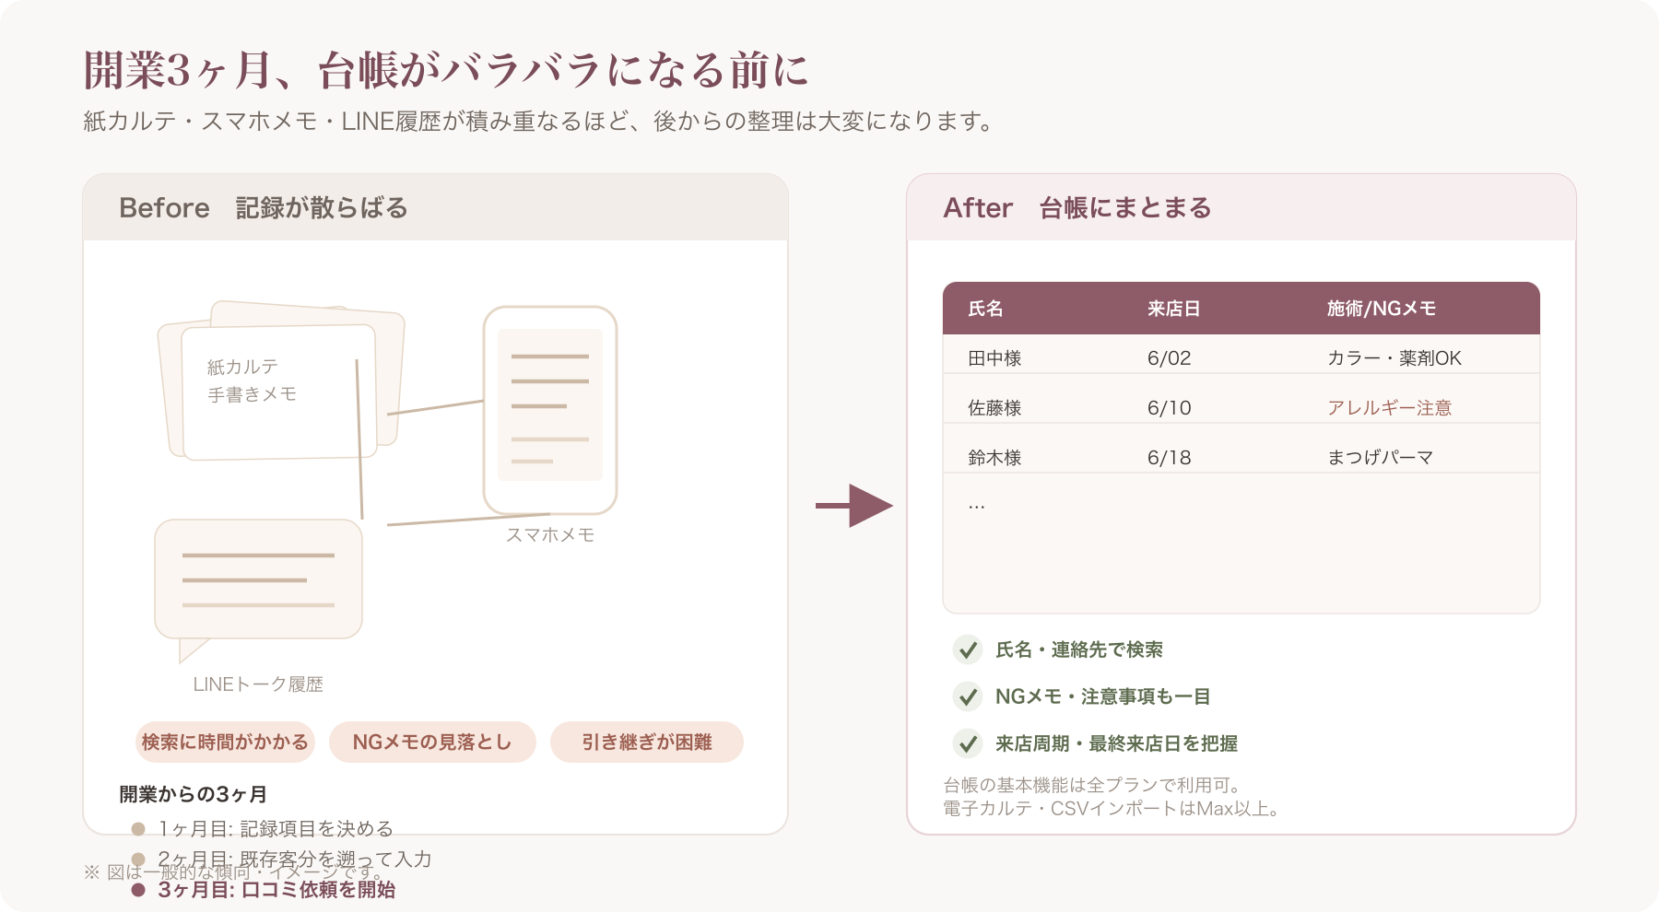Click the 1ヶ月目: 記録項目を決める line

276,829
